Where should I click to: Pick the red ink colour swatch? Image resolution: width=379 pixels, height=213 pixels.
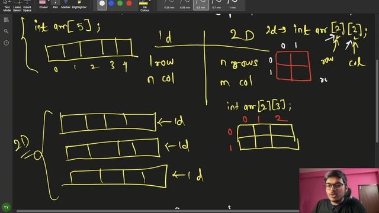[x=129, y=4]
